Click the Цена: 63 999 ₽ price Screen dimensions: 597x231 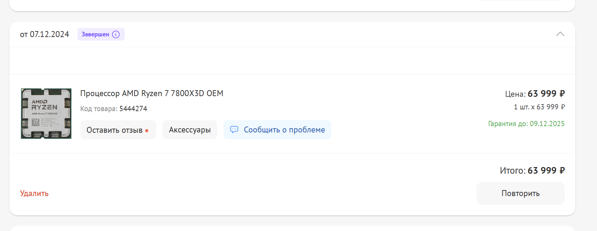535,94
